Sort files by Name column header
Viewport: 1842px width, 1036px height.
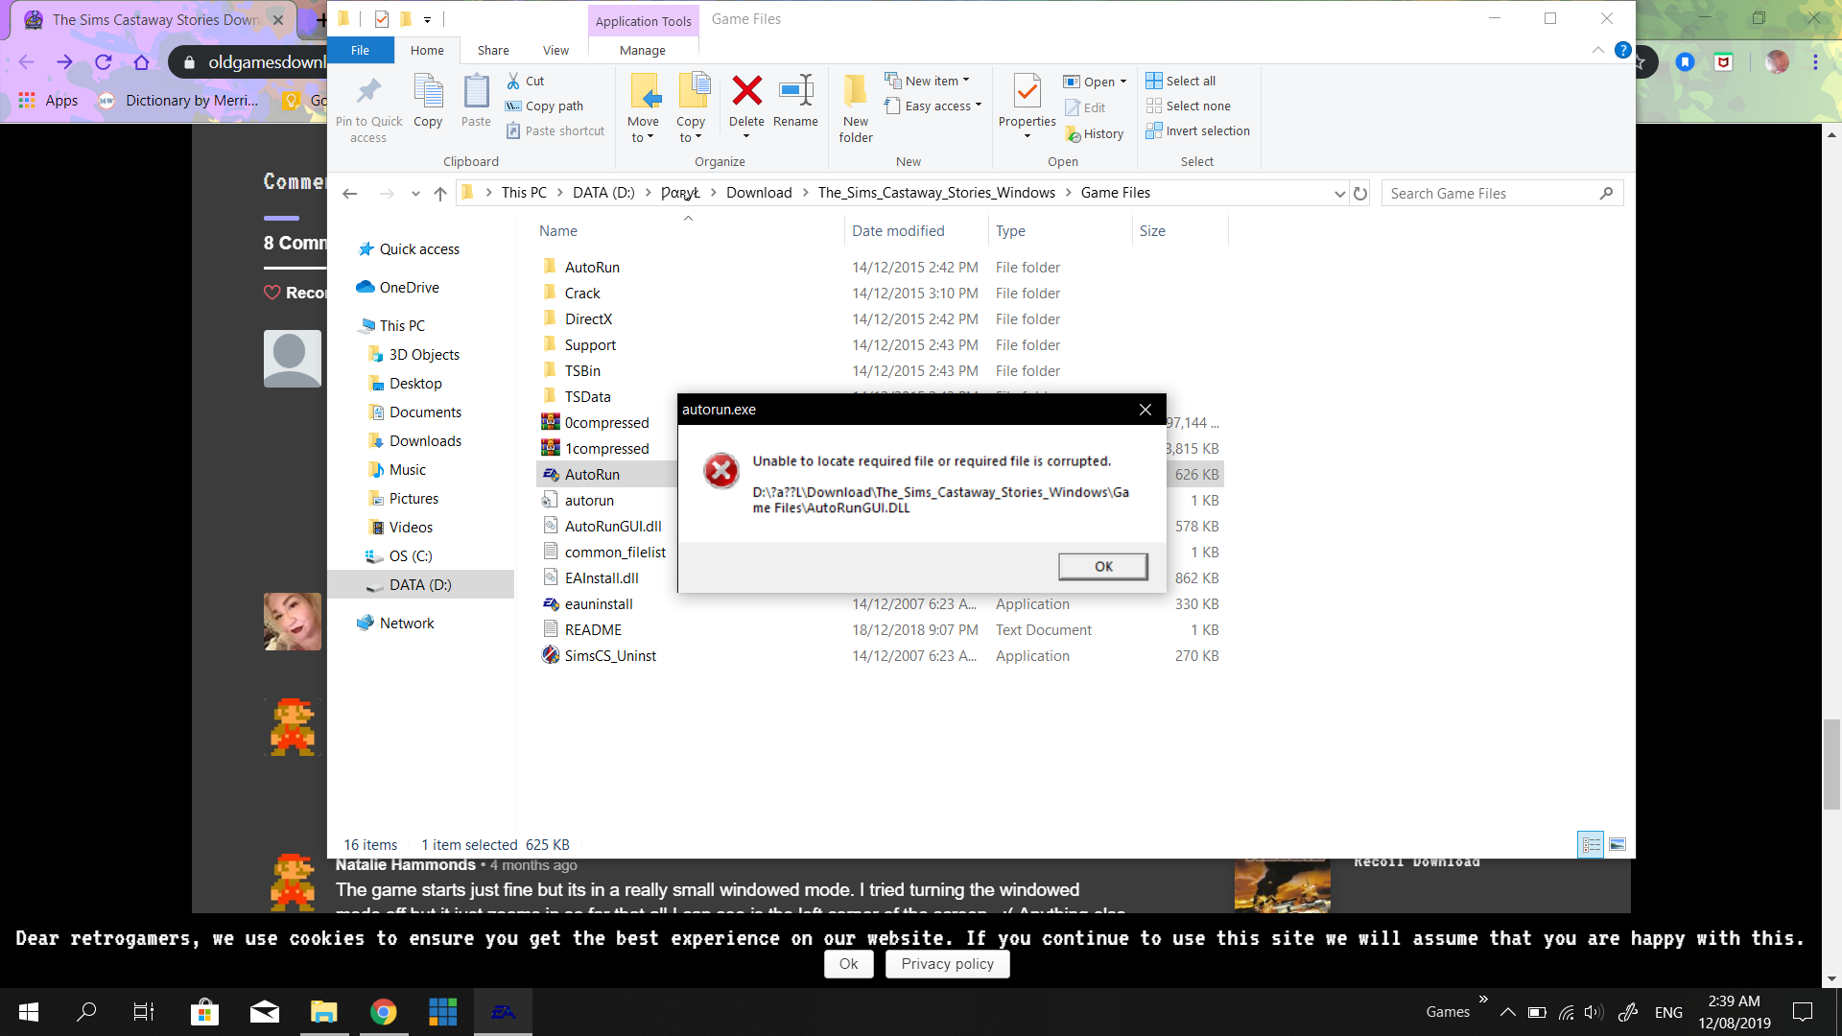(x=558, y=231)
